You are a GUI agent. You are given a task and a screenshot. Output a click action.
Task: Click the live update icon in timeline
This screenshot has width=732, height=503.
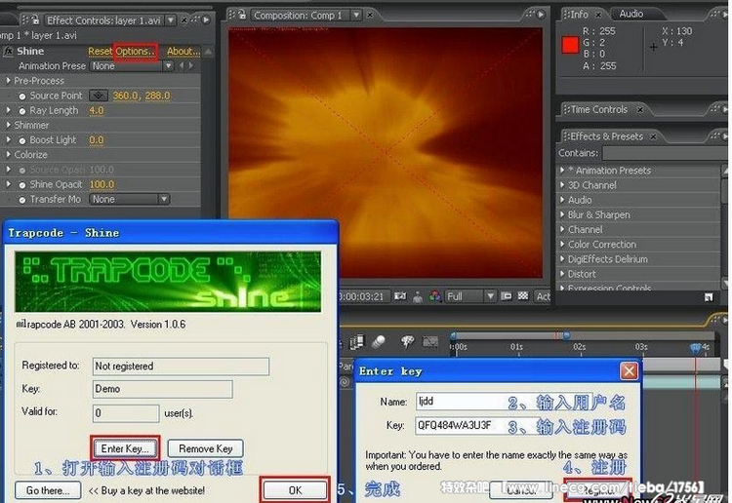[x=357, y=342]
